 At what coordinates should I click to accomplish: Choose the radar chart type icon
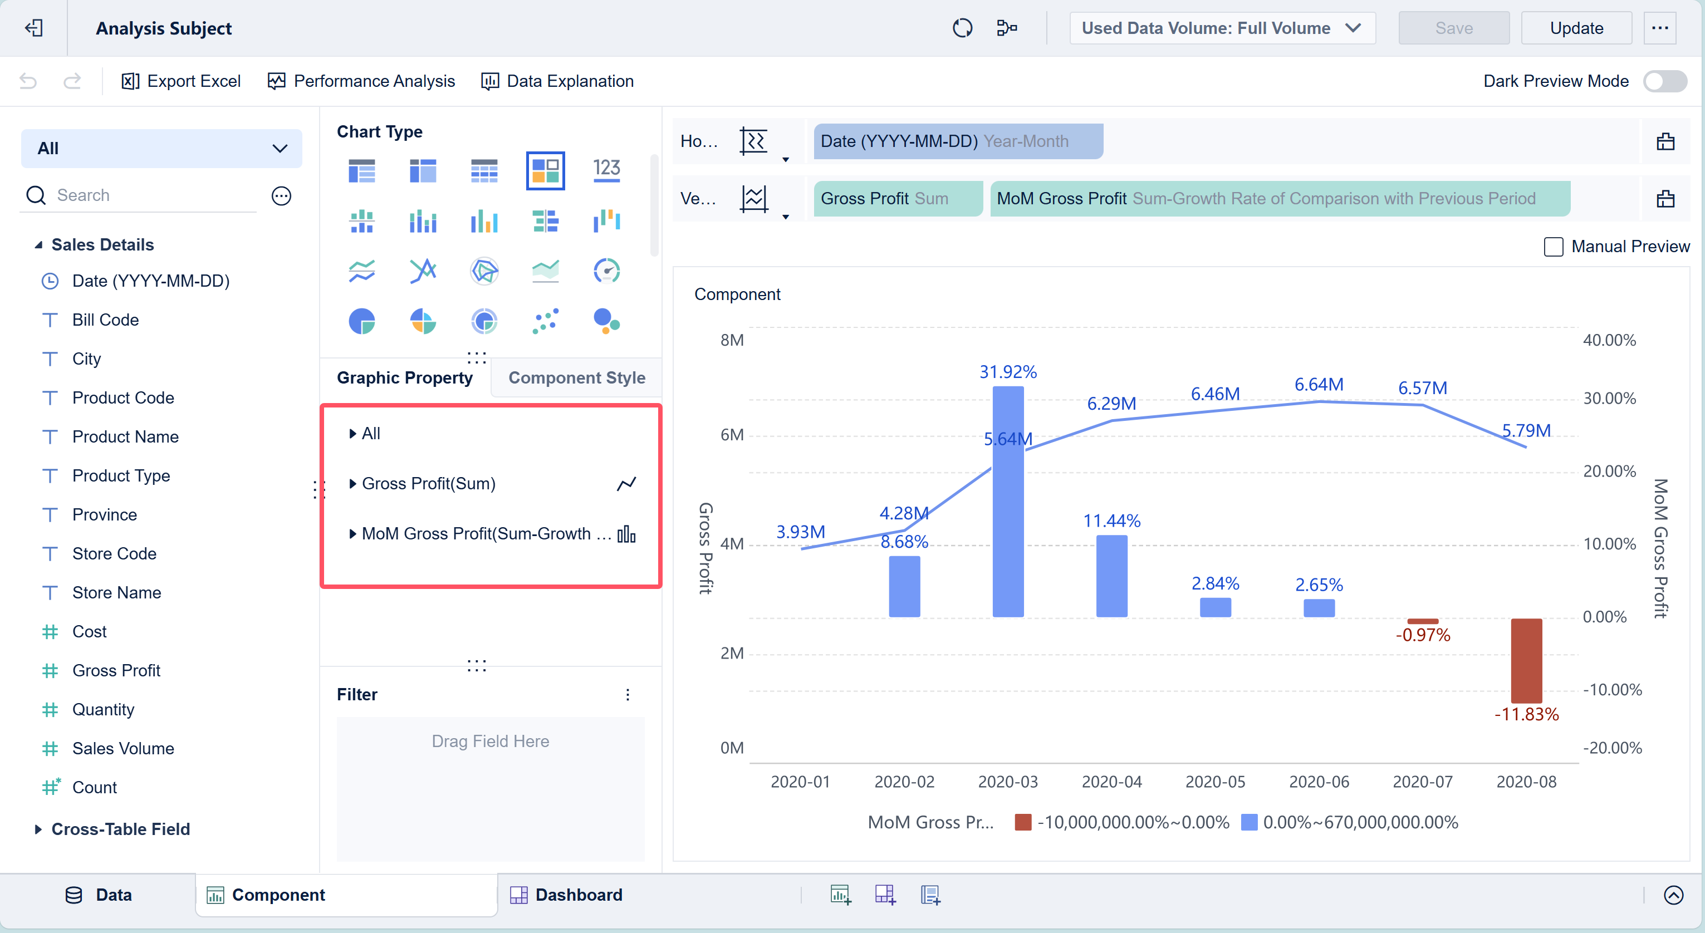tap(484, 271)
